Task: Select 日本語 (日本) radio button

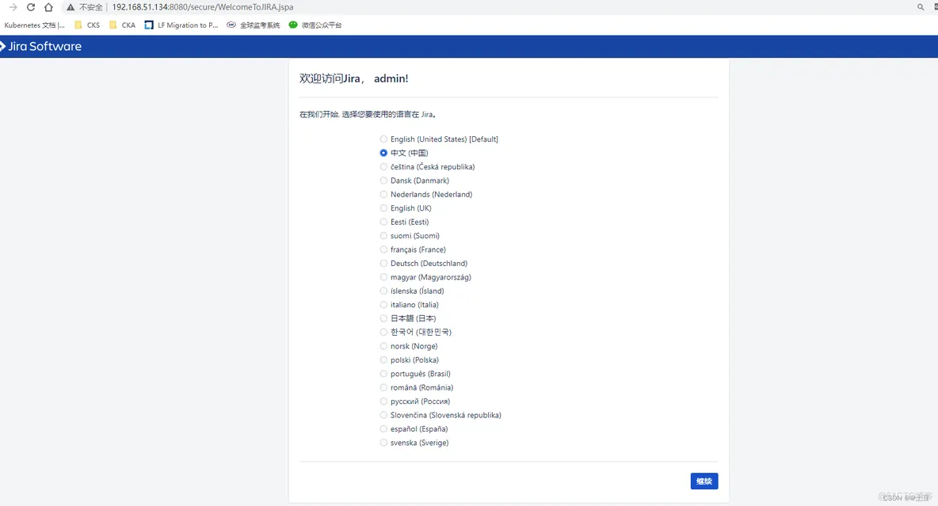Action: (383, 318)
